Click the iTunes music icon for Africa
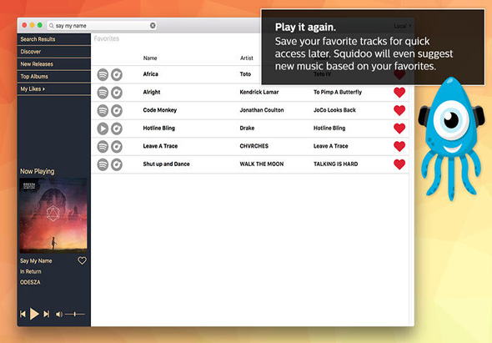The width and height of the screenshot is (492, 343). click(x=117, y=75)
